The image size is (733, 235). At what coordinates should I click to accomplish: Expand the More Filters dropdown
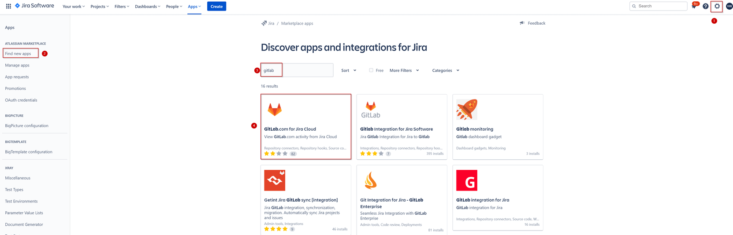404,70
